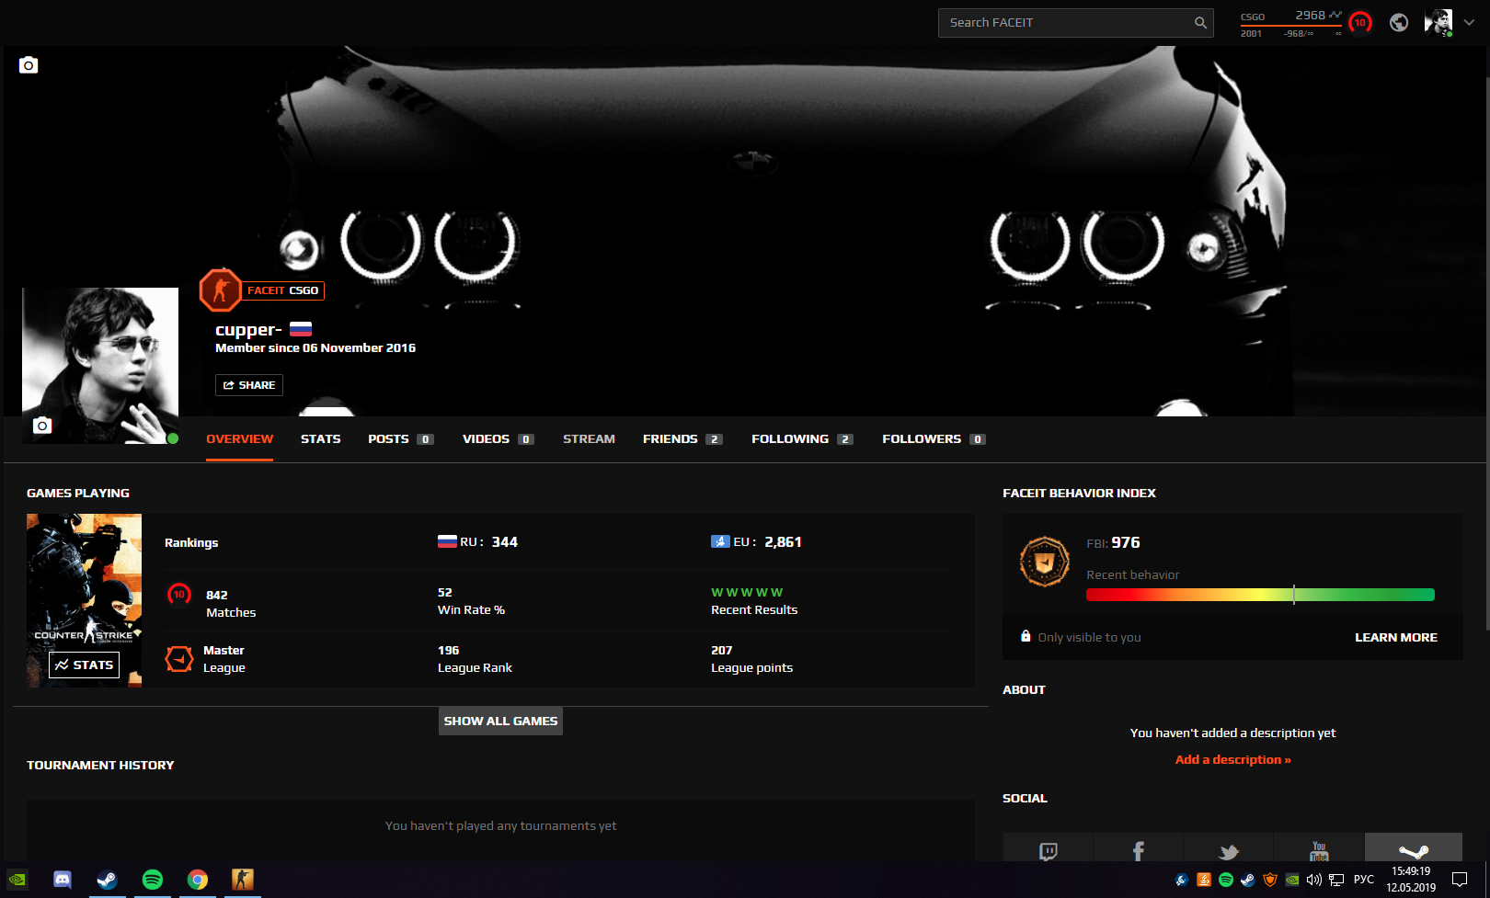Click the RU ranking value 344

tap(505, 542)
